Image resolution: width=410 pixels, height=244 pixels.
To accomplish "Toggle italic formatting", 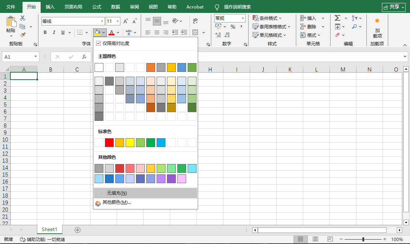I will tap(54, 32).
